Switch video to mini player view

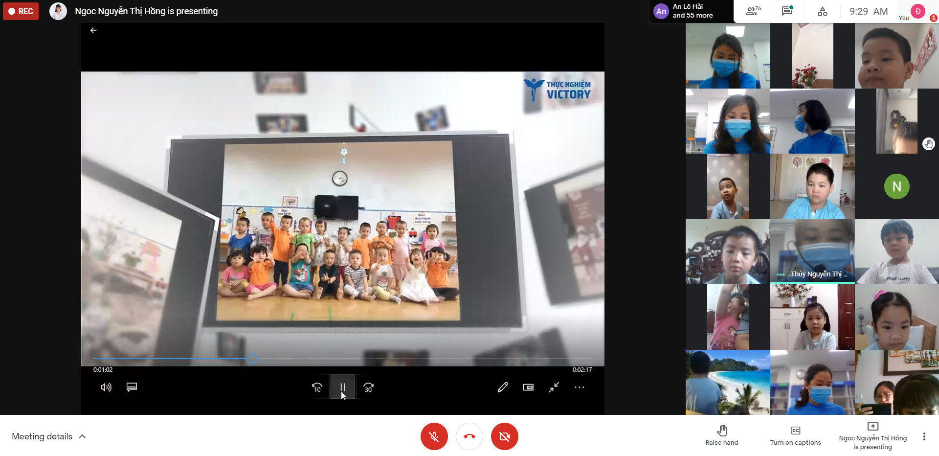[x=528, y=388]
